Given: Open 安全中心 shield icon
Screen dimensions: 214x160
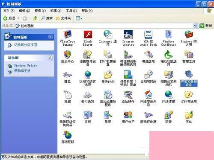Looking at the screenshot, I should point(68,55).
